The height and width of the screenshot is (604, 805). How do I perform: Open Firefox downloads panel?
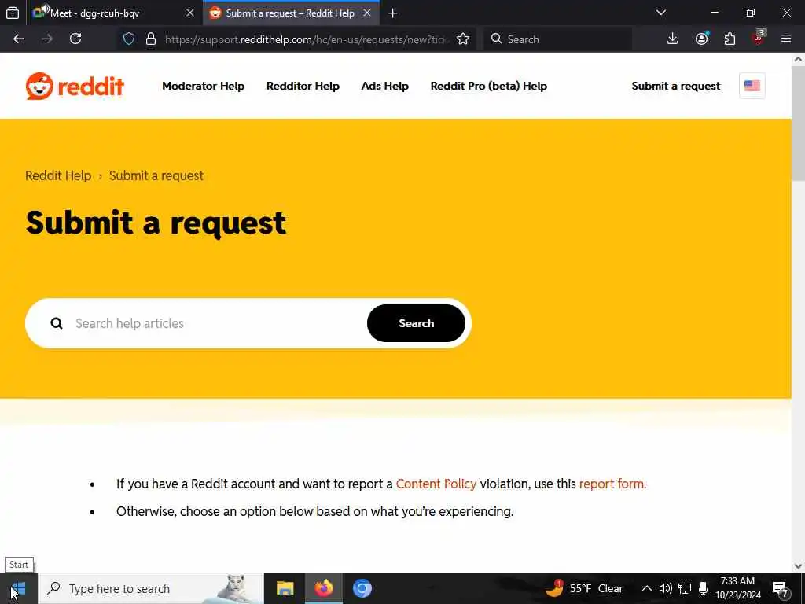tap(672, 39)
